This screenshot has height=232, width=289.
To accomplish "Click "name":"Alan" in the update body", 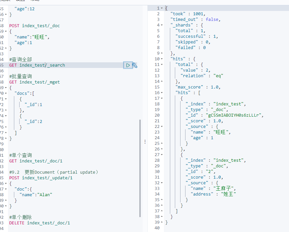I will click(36, 195).
